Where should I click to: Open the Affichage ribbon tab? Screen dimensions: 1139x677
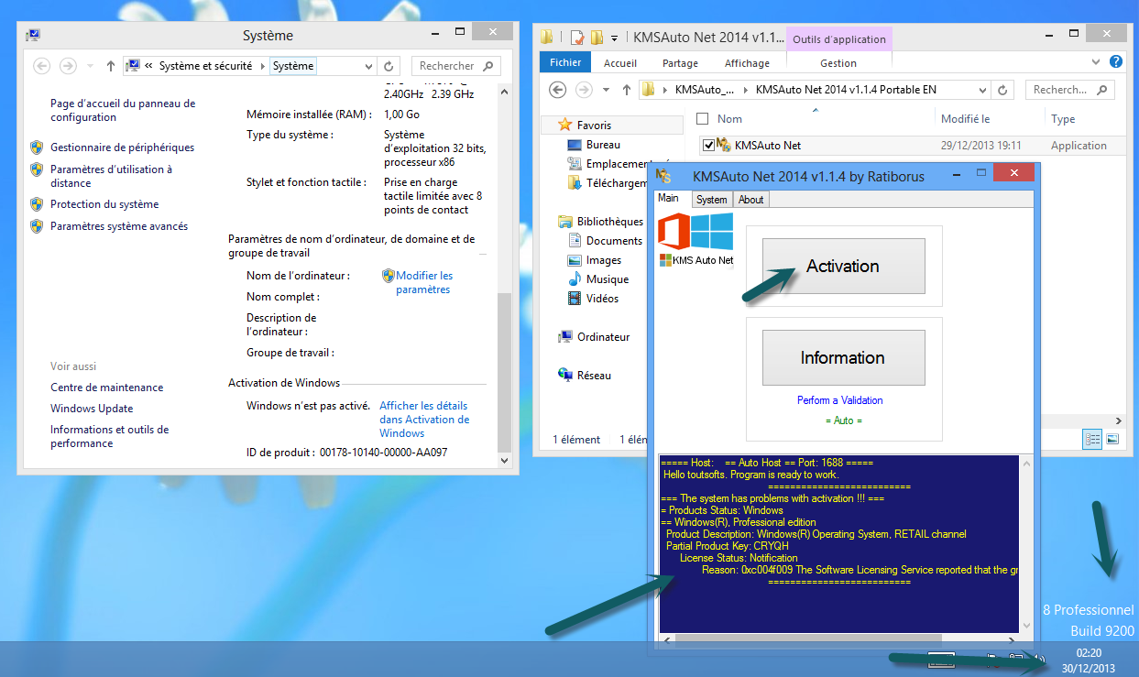pos(747,63)
